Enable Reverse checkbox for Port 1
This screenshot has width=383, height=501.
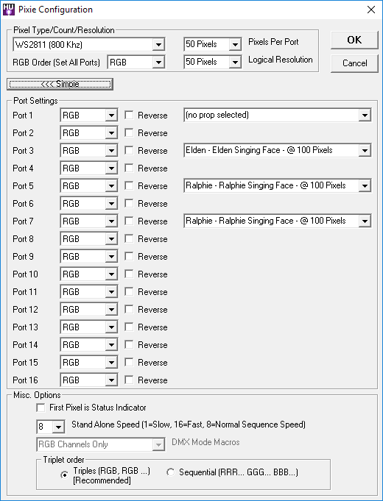[129, 115]
